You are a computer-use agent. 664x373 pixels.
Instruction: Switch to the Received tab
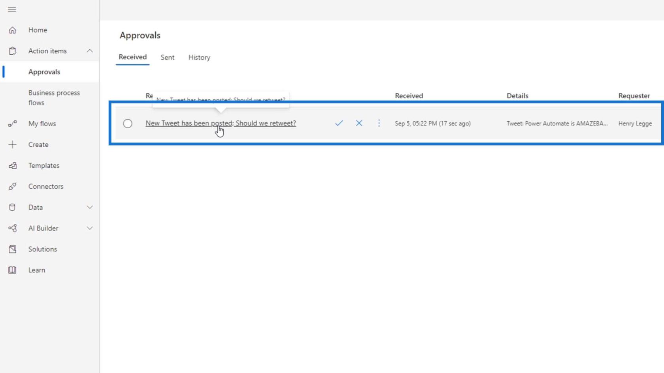point(132,57)
